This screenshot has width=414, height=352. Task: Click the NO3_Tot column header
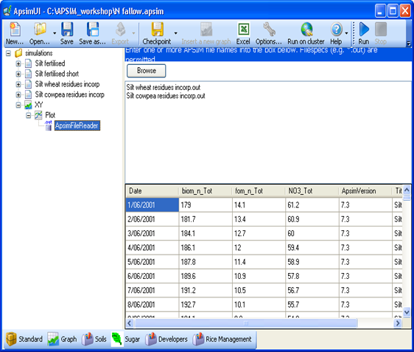tap(312, 191)
